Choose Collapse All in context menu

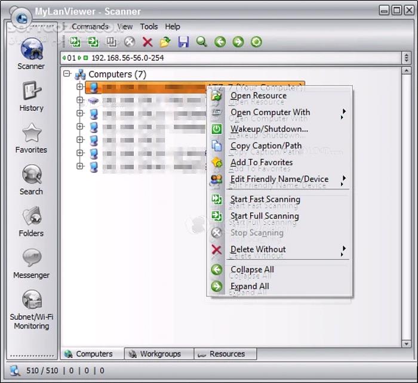tap(279, 270)
